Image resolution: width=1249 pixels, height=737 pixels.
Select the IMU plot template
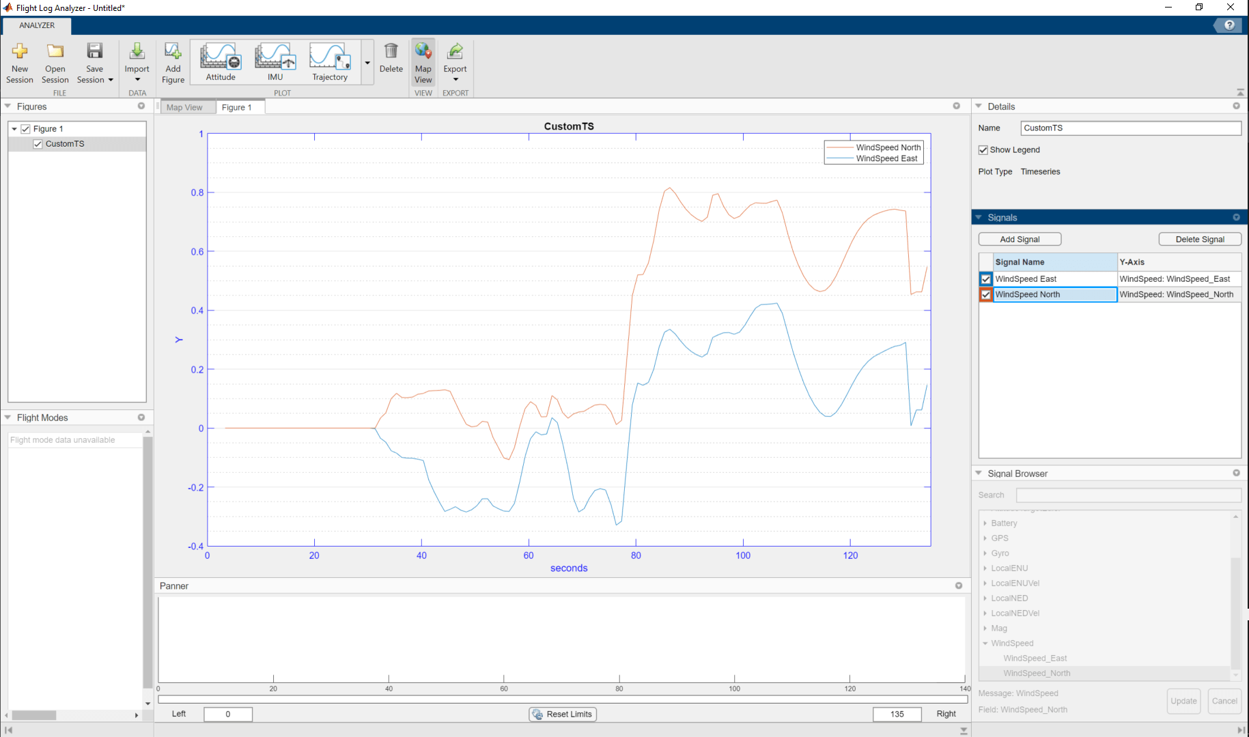coord(275,61)
